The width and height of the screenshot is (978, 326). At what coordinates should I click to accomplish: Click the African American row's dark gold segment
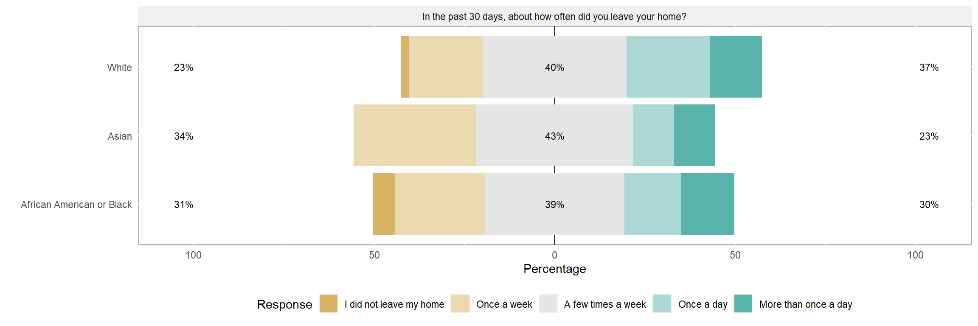384,204
